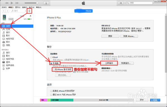Screen dimensions: 167x107
Task: Eject the iPhone with the eject icon
Action: tap(31, 16)
